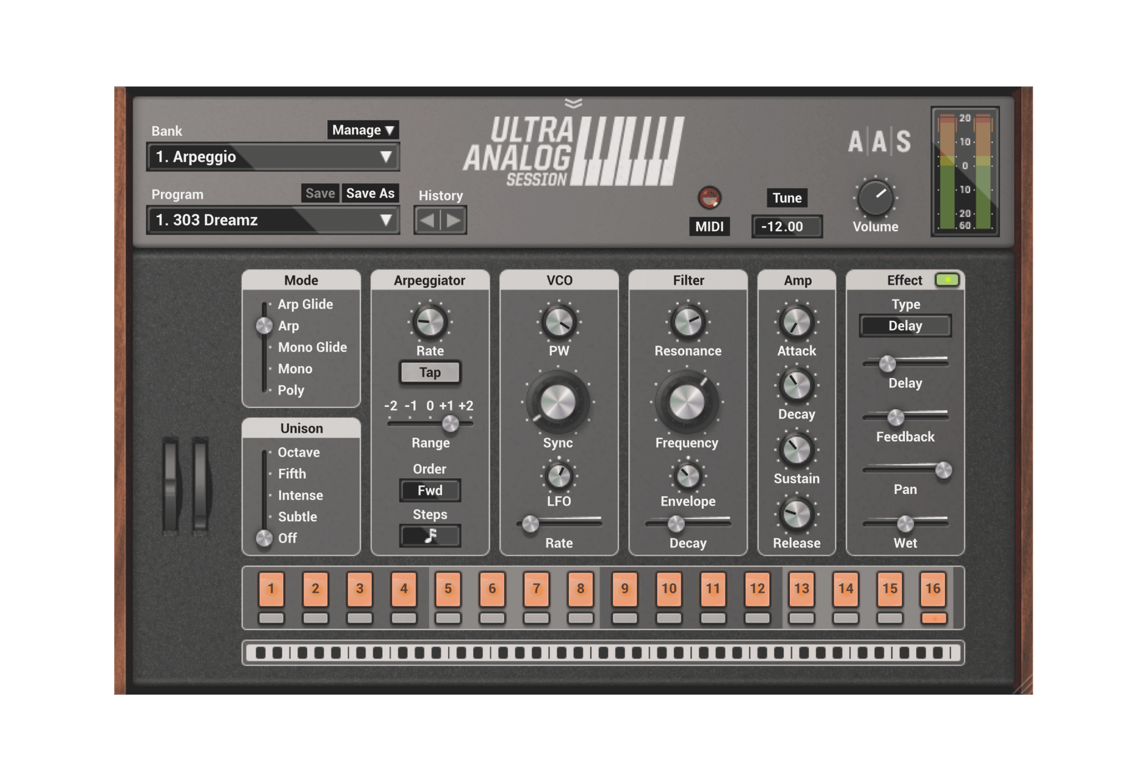Select Subtle unison setting
This screenshot has width=1148, height=782.
[297, 517]
